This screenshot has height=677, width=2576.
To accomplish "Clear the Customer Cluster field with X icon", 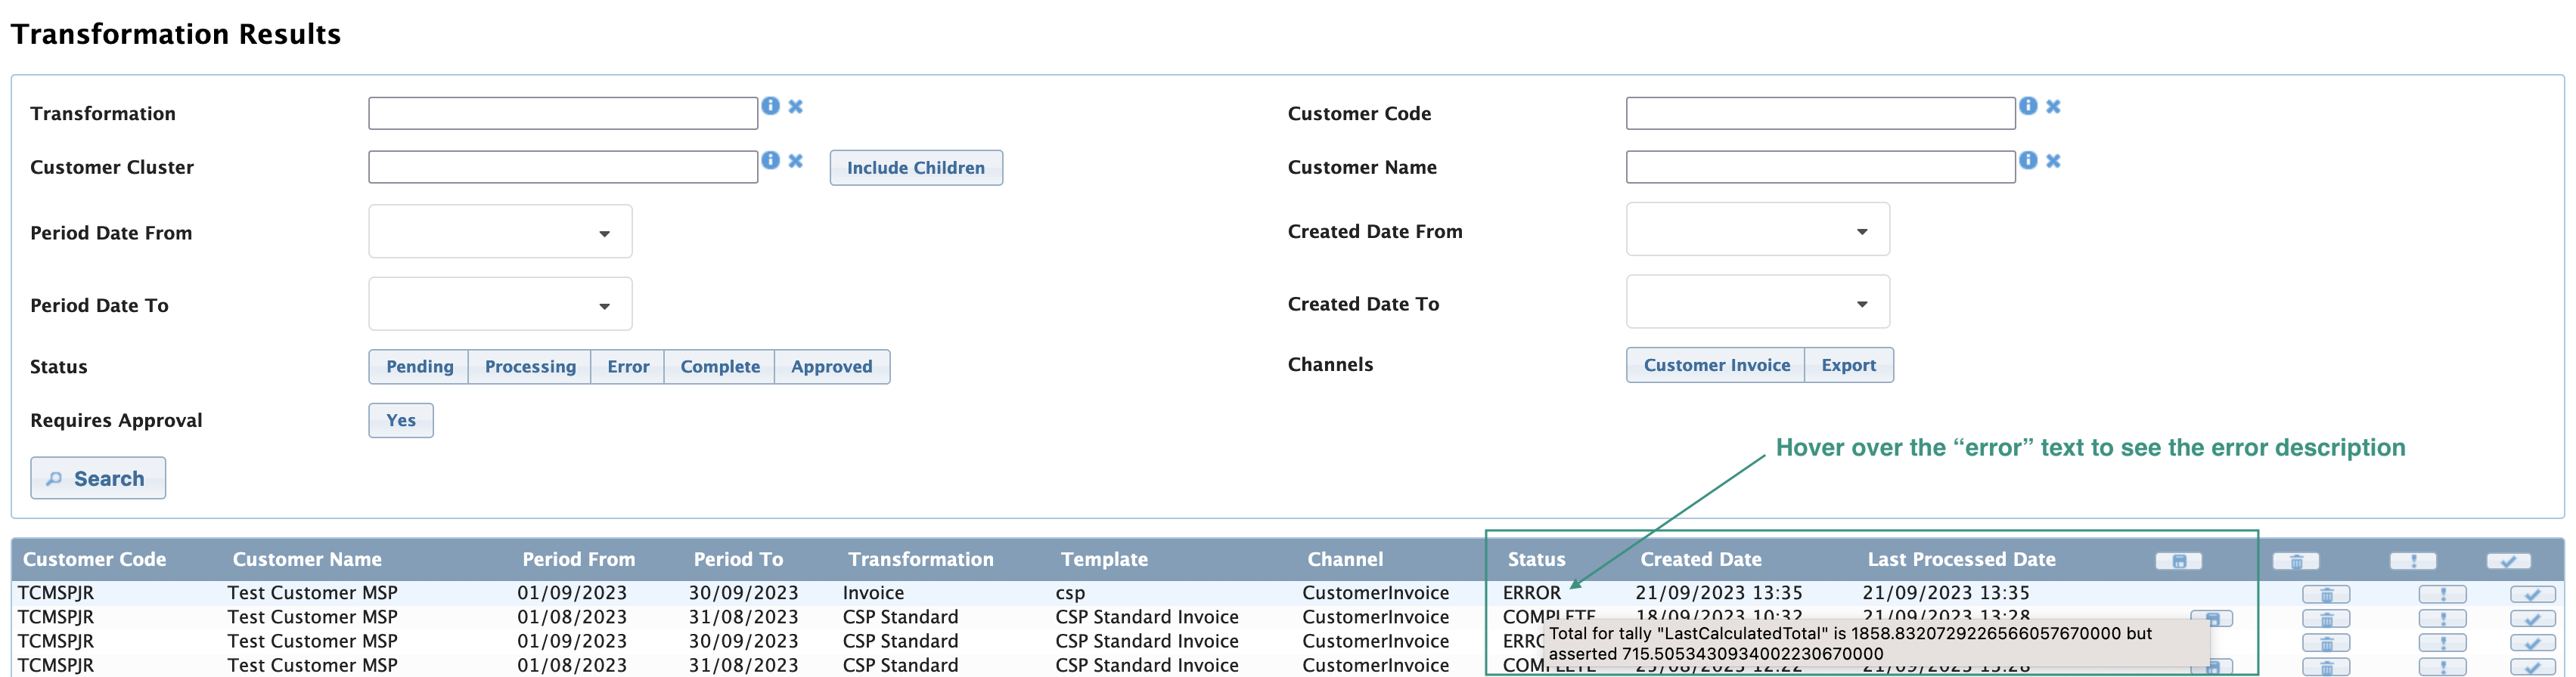I will coord(796,161).
